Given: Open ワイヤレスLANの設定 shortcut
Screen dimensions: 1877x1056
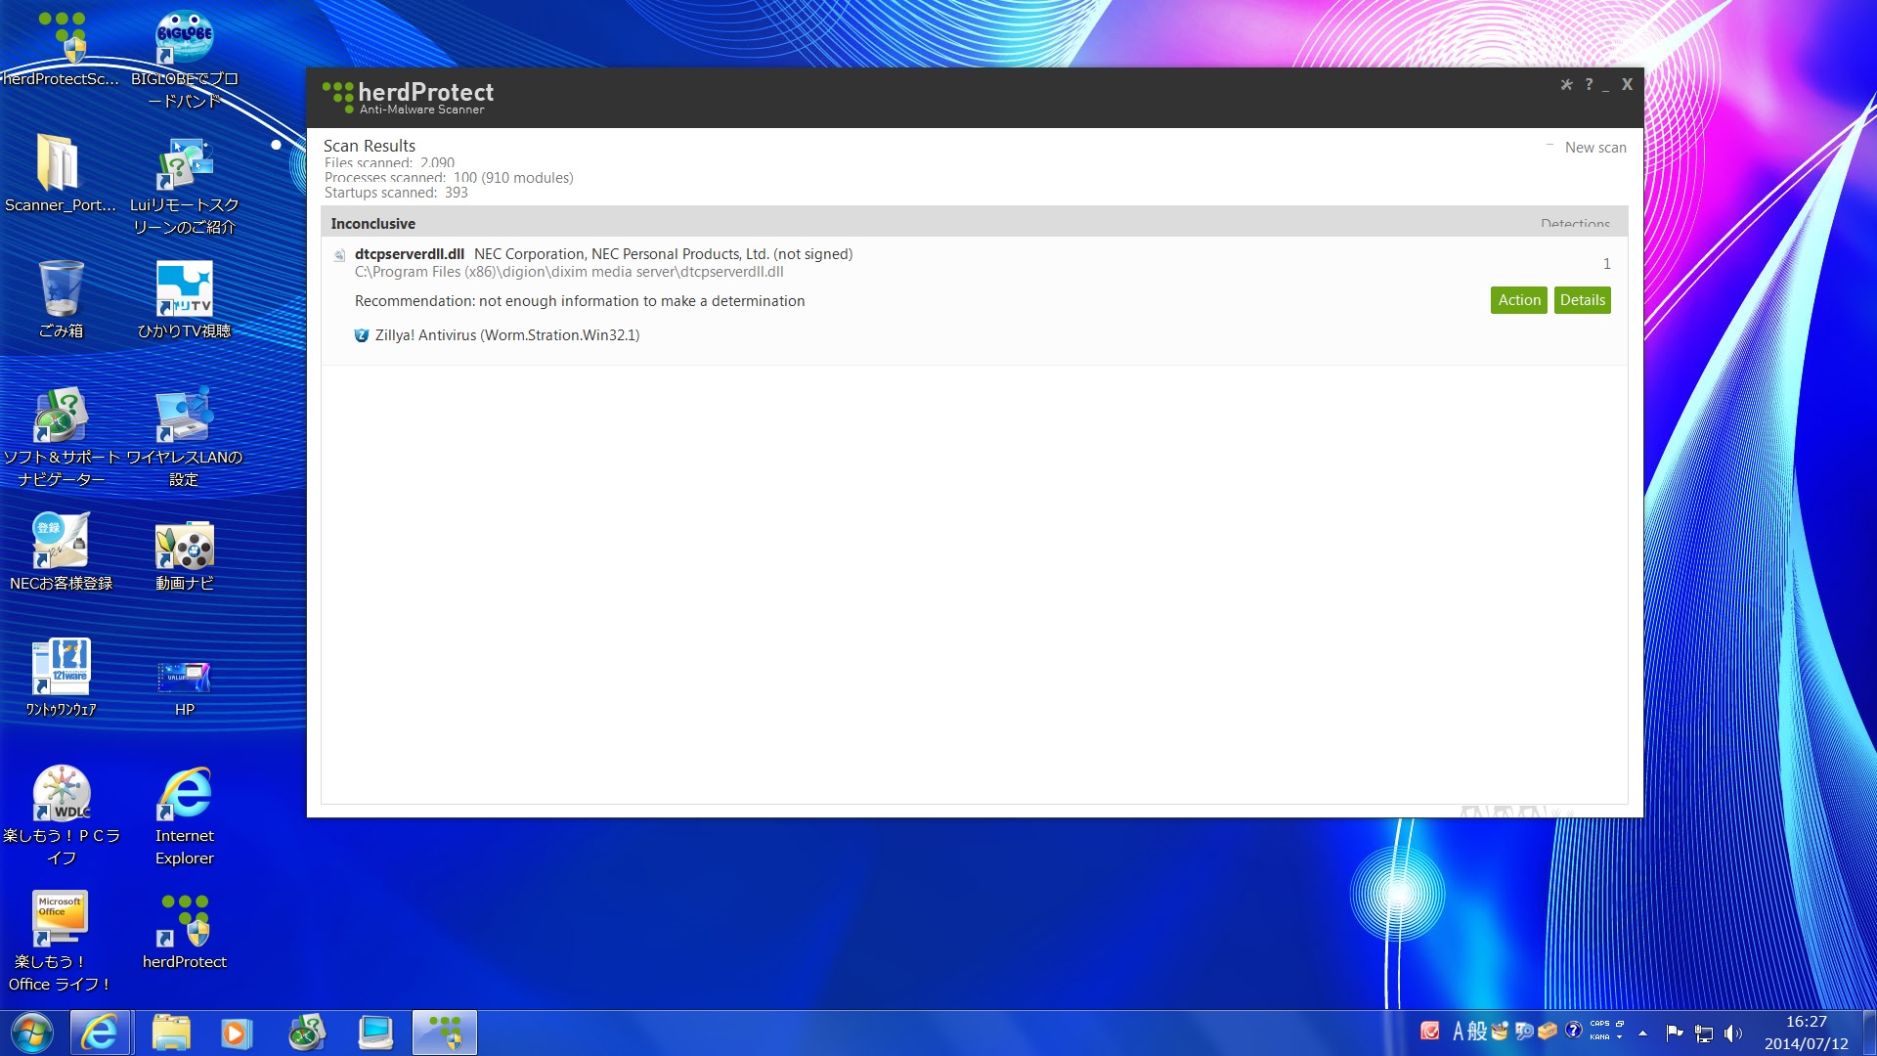Looking at the screenshot, I should click(185, 438).
